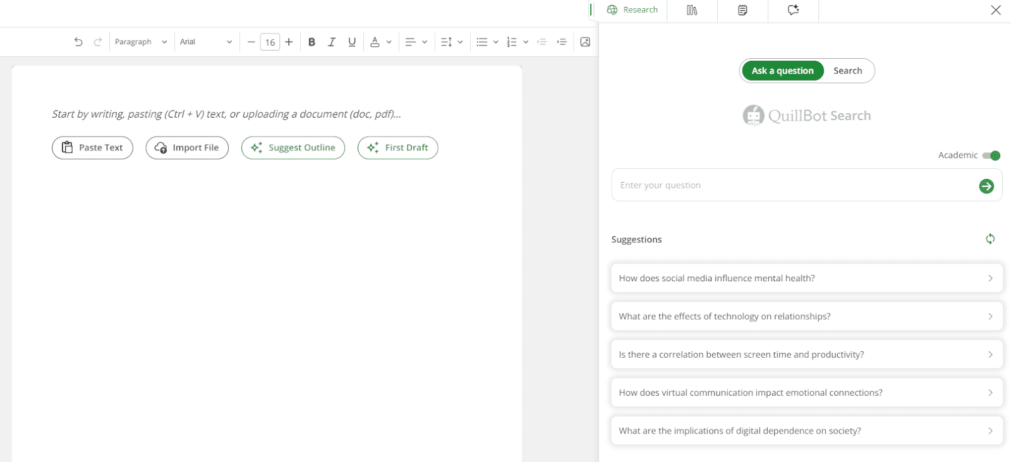Screen dimensions: 1011x462
Task: Click chevron on technology relationships suggestion
Action: tap(990, 316)
